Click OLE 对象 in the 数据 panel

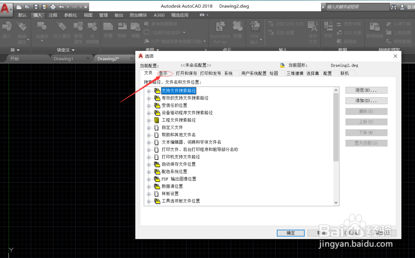pyautogui.click(x=349, y=33)
